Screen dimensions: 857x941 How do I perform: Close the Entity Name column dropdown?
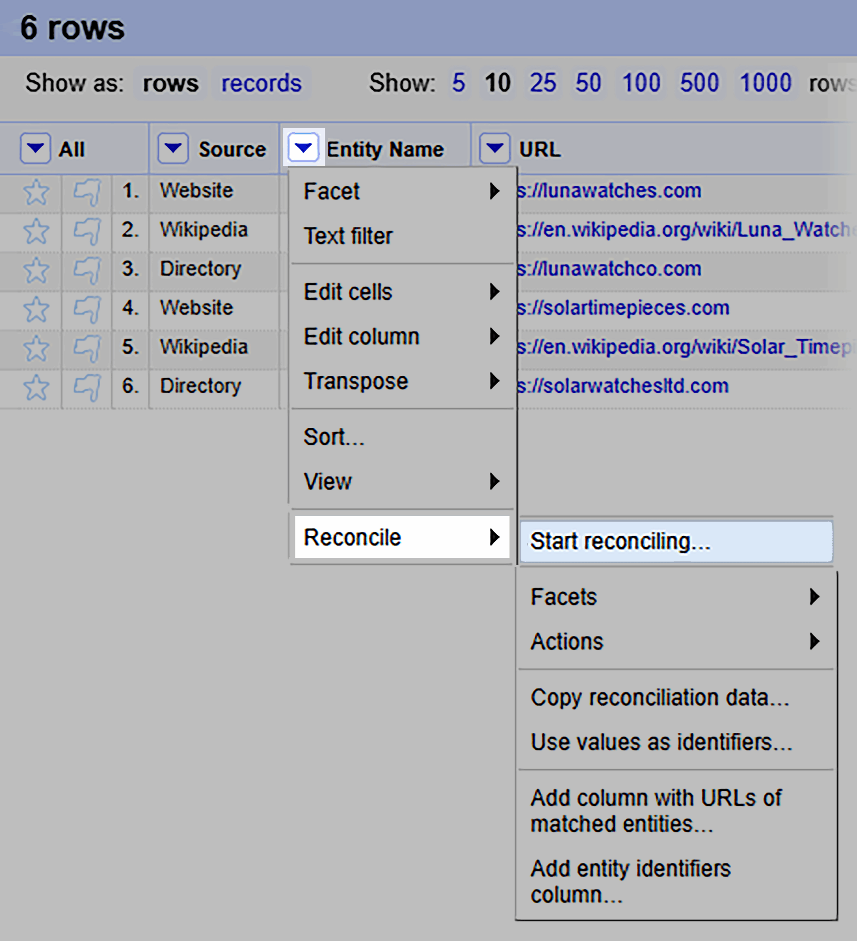point(303,148)
